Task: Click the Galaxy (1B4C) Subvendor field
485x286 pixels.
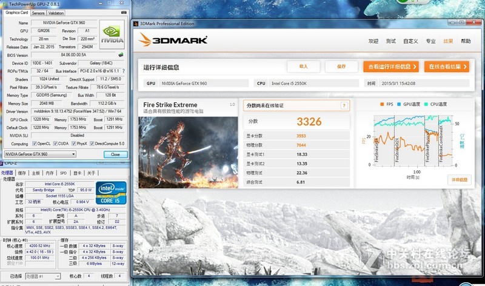Action: point(101,63)
